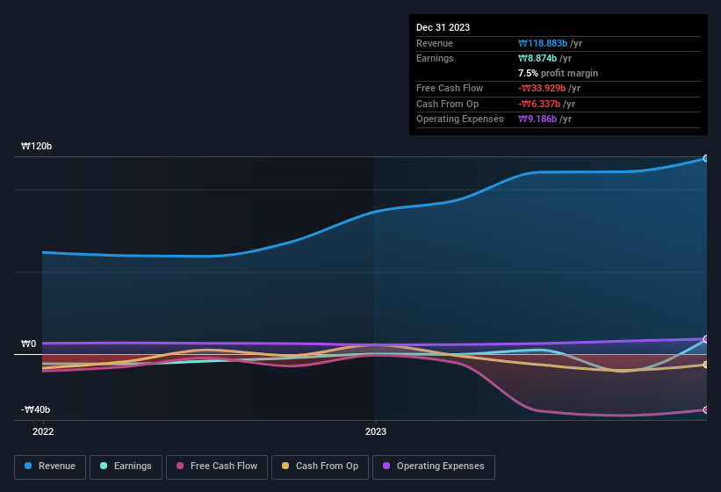Toggle the Operating Expenses legend button

(x=433, y=467)
